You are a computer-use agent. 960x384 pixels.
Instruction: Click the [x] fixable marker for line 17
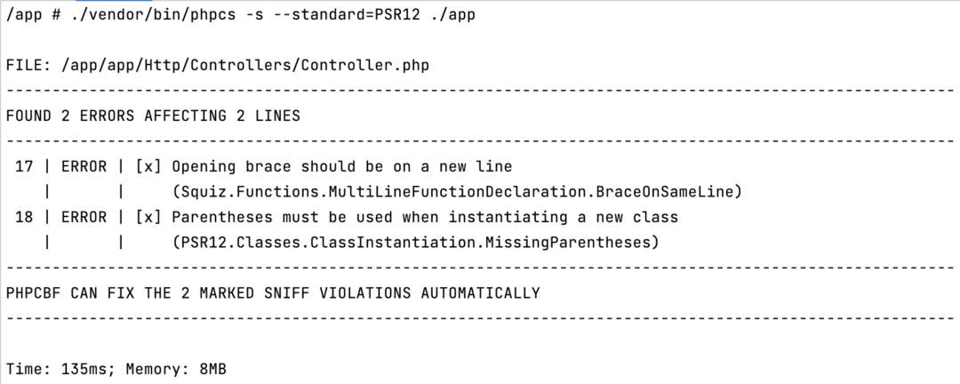[x=148, y=166]
